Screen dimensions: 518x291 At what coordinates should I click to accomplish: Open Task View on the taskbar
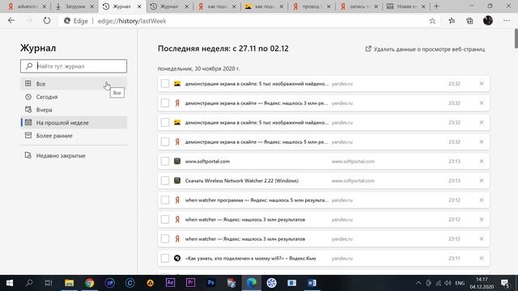[x=49, y=283]
